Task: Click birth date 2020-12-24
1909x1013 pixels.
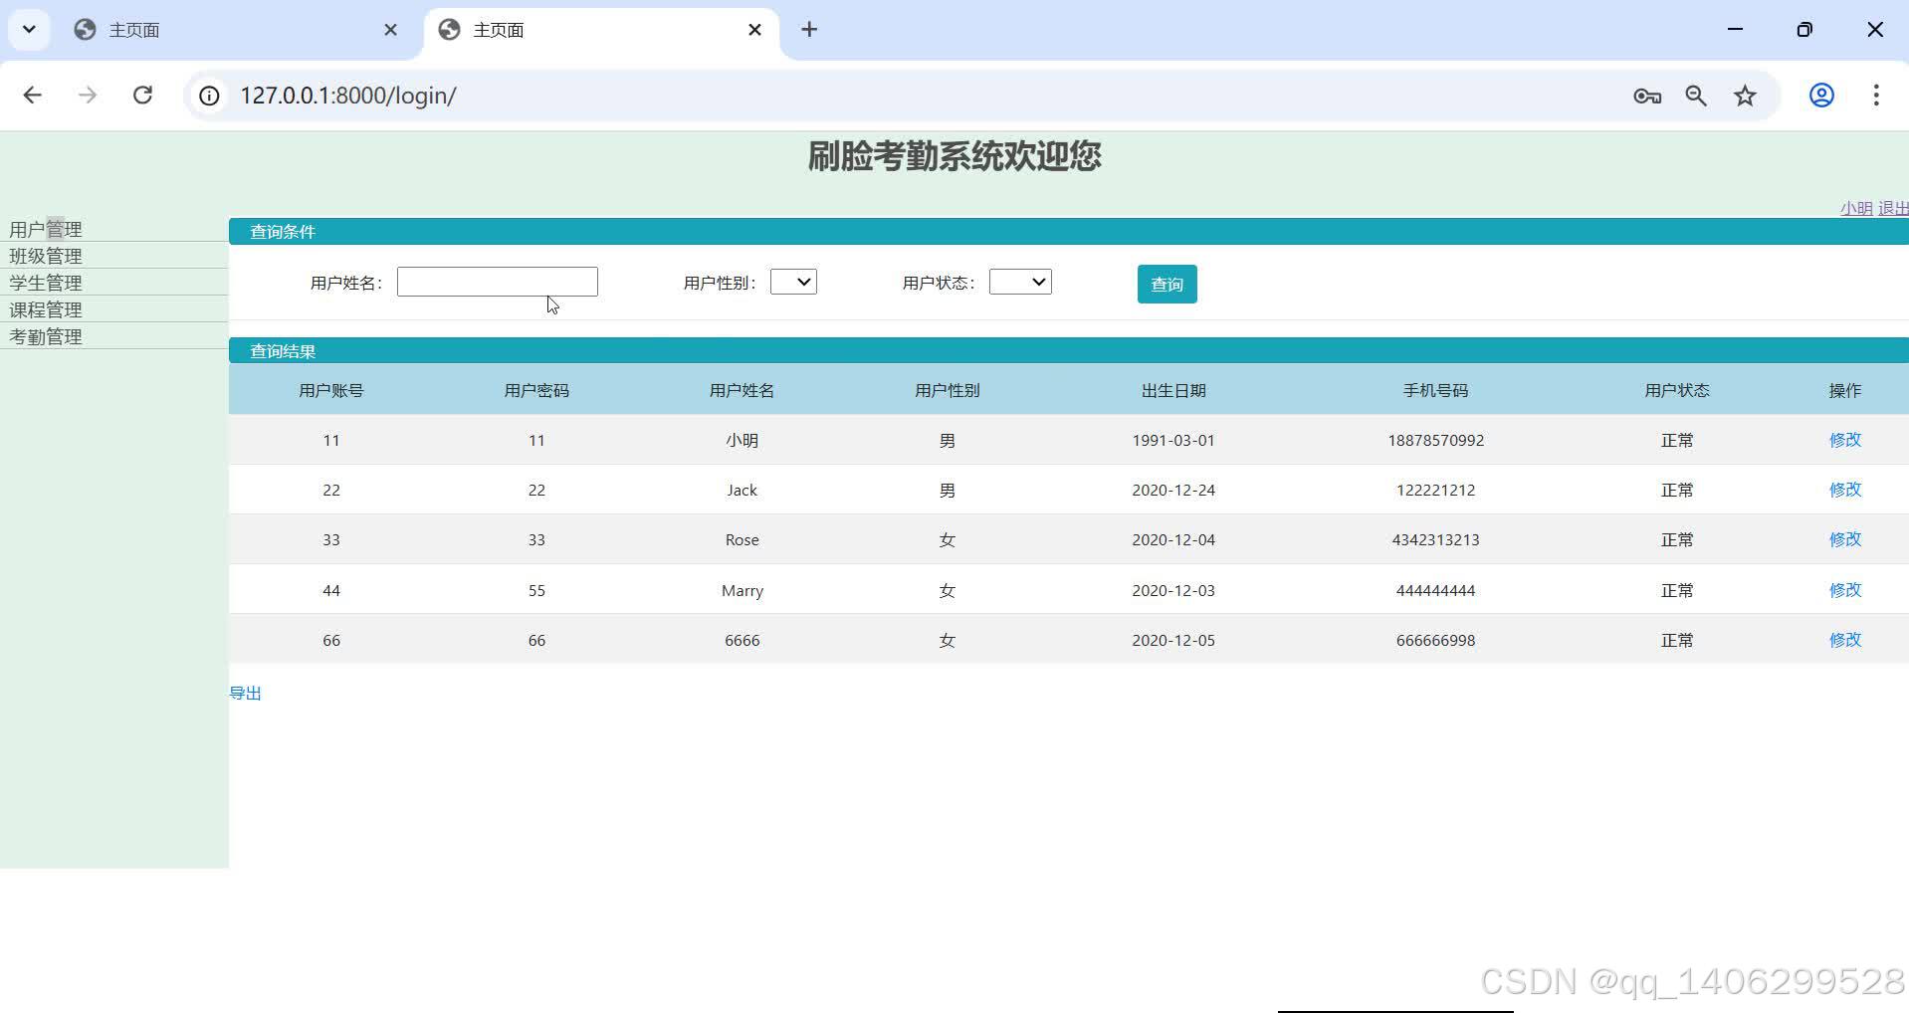Action: pyautogui.click(x=1173, y=490)
